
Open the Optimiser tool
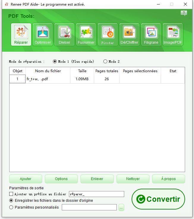coord(43,34)
